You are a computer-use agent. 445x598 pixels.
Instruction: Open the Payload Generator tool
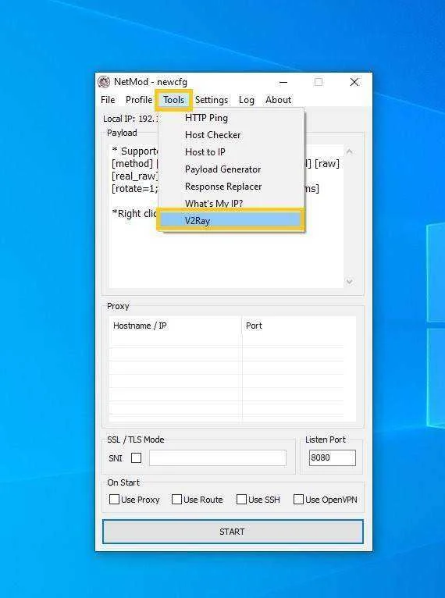[x=231, y=169]
